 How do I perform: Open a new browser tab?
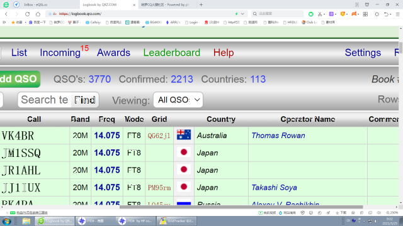pos(201,4)
